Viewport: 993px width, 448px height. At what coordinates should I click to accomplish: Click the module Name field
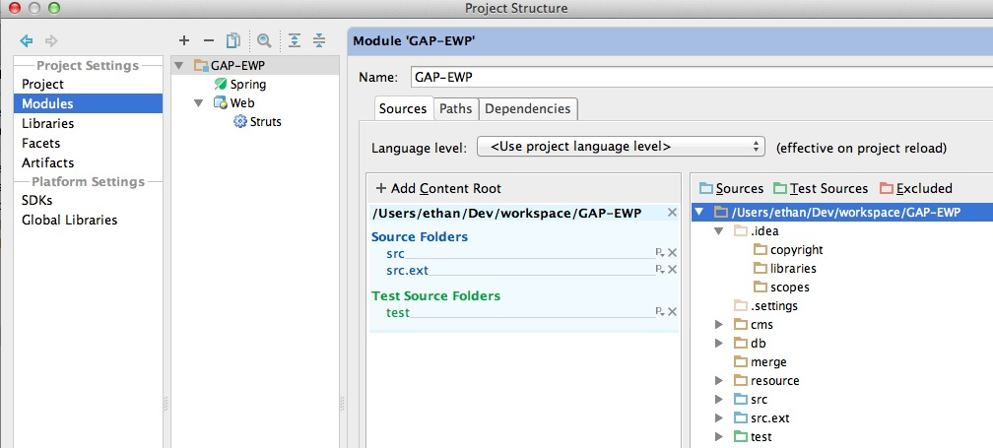pos(701,77)
